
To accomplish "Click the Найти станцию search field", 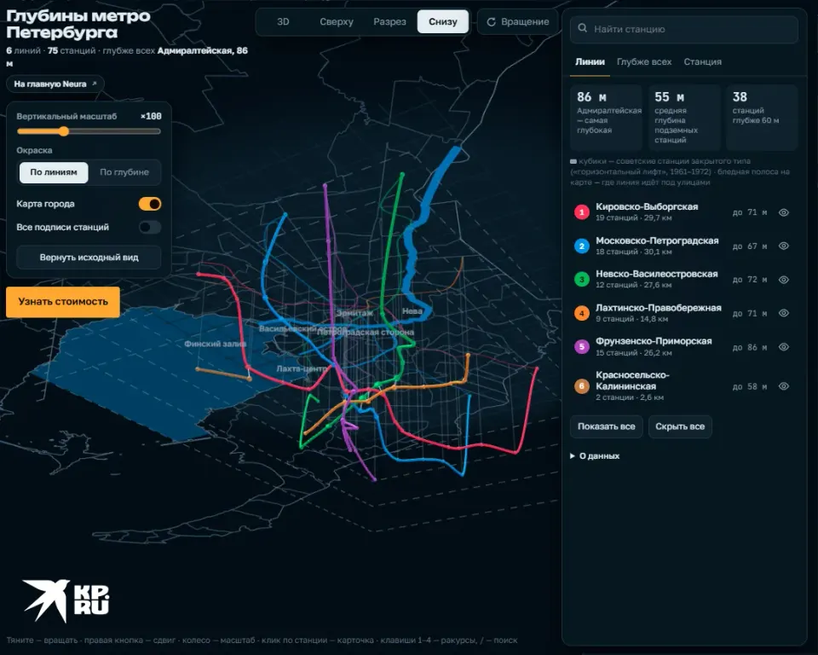I will pos(684,29).
